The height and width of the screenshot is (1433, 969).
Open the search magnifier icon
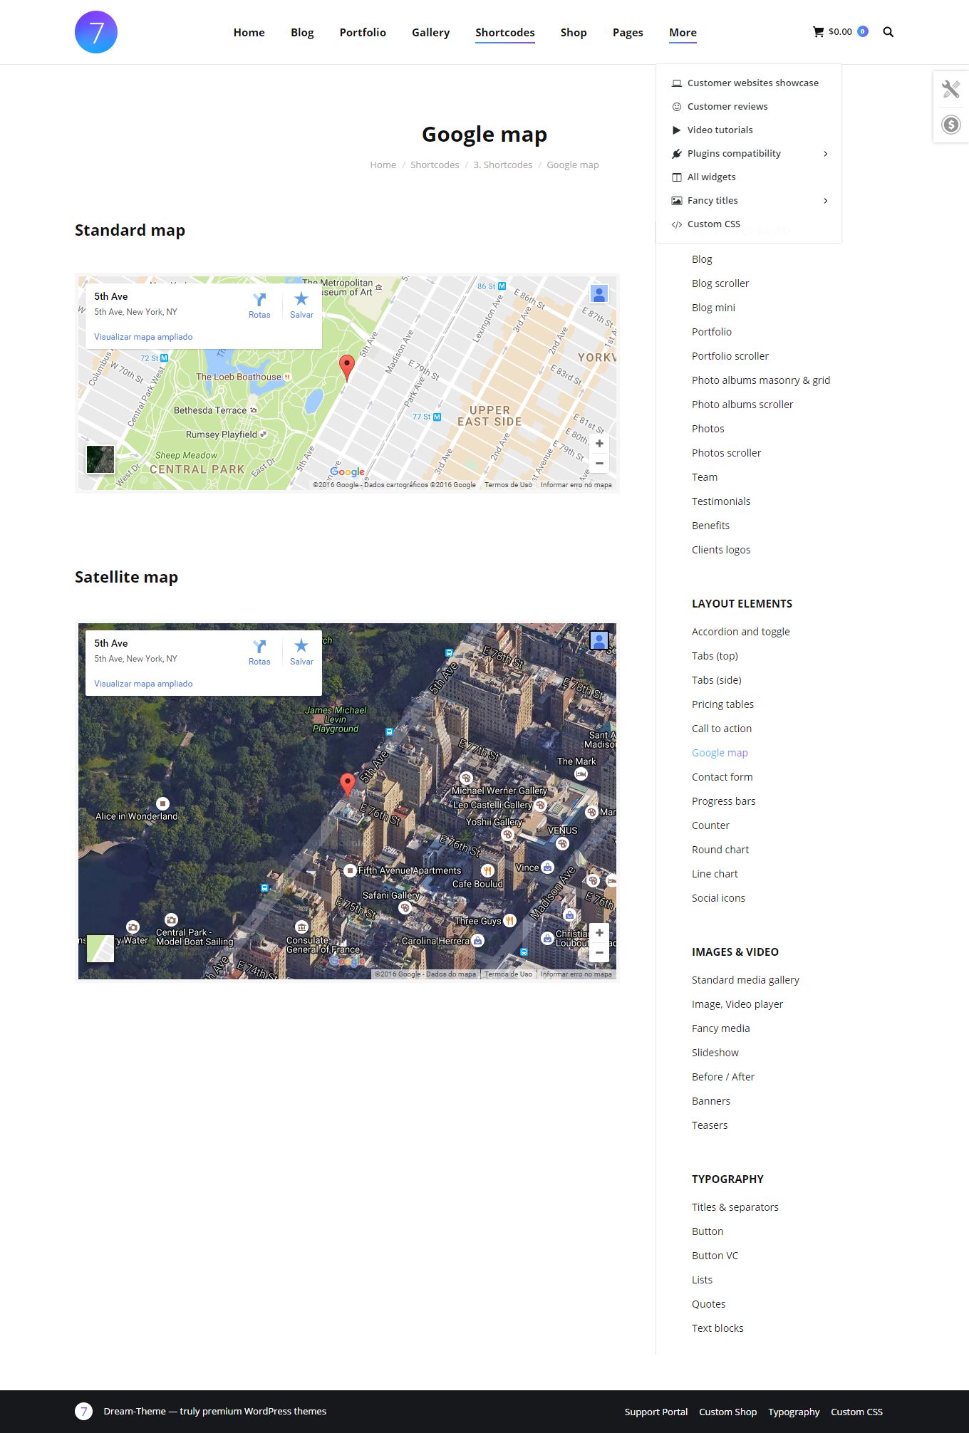click(888, 31)
